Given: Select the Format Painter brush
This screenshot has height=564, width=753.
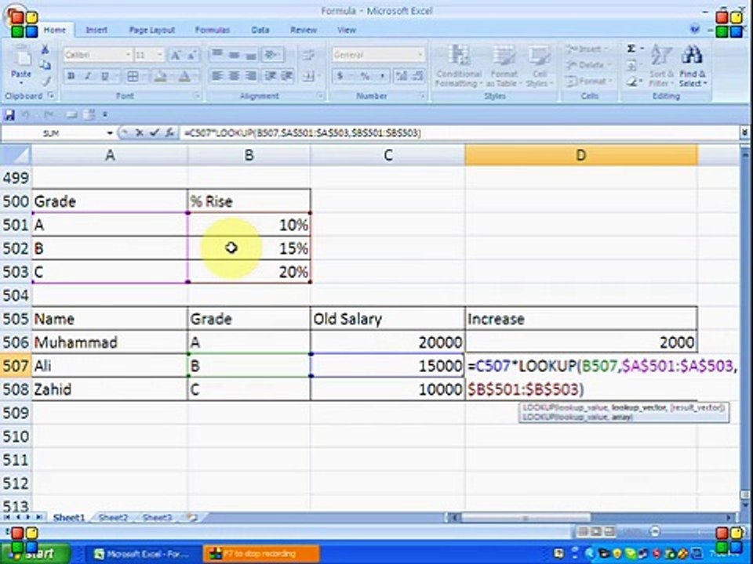Looking at the screenshot, I should [45, 80].
